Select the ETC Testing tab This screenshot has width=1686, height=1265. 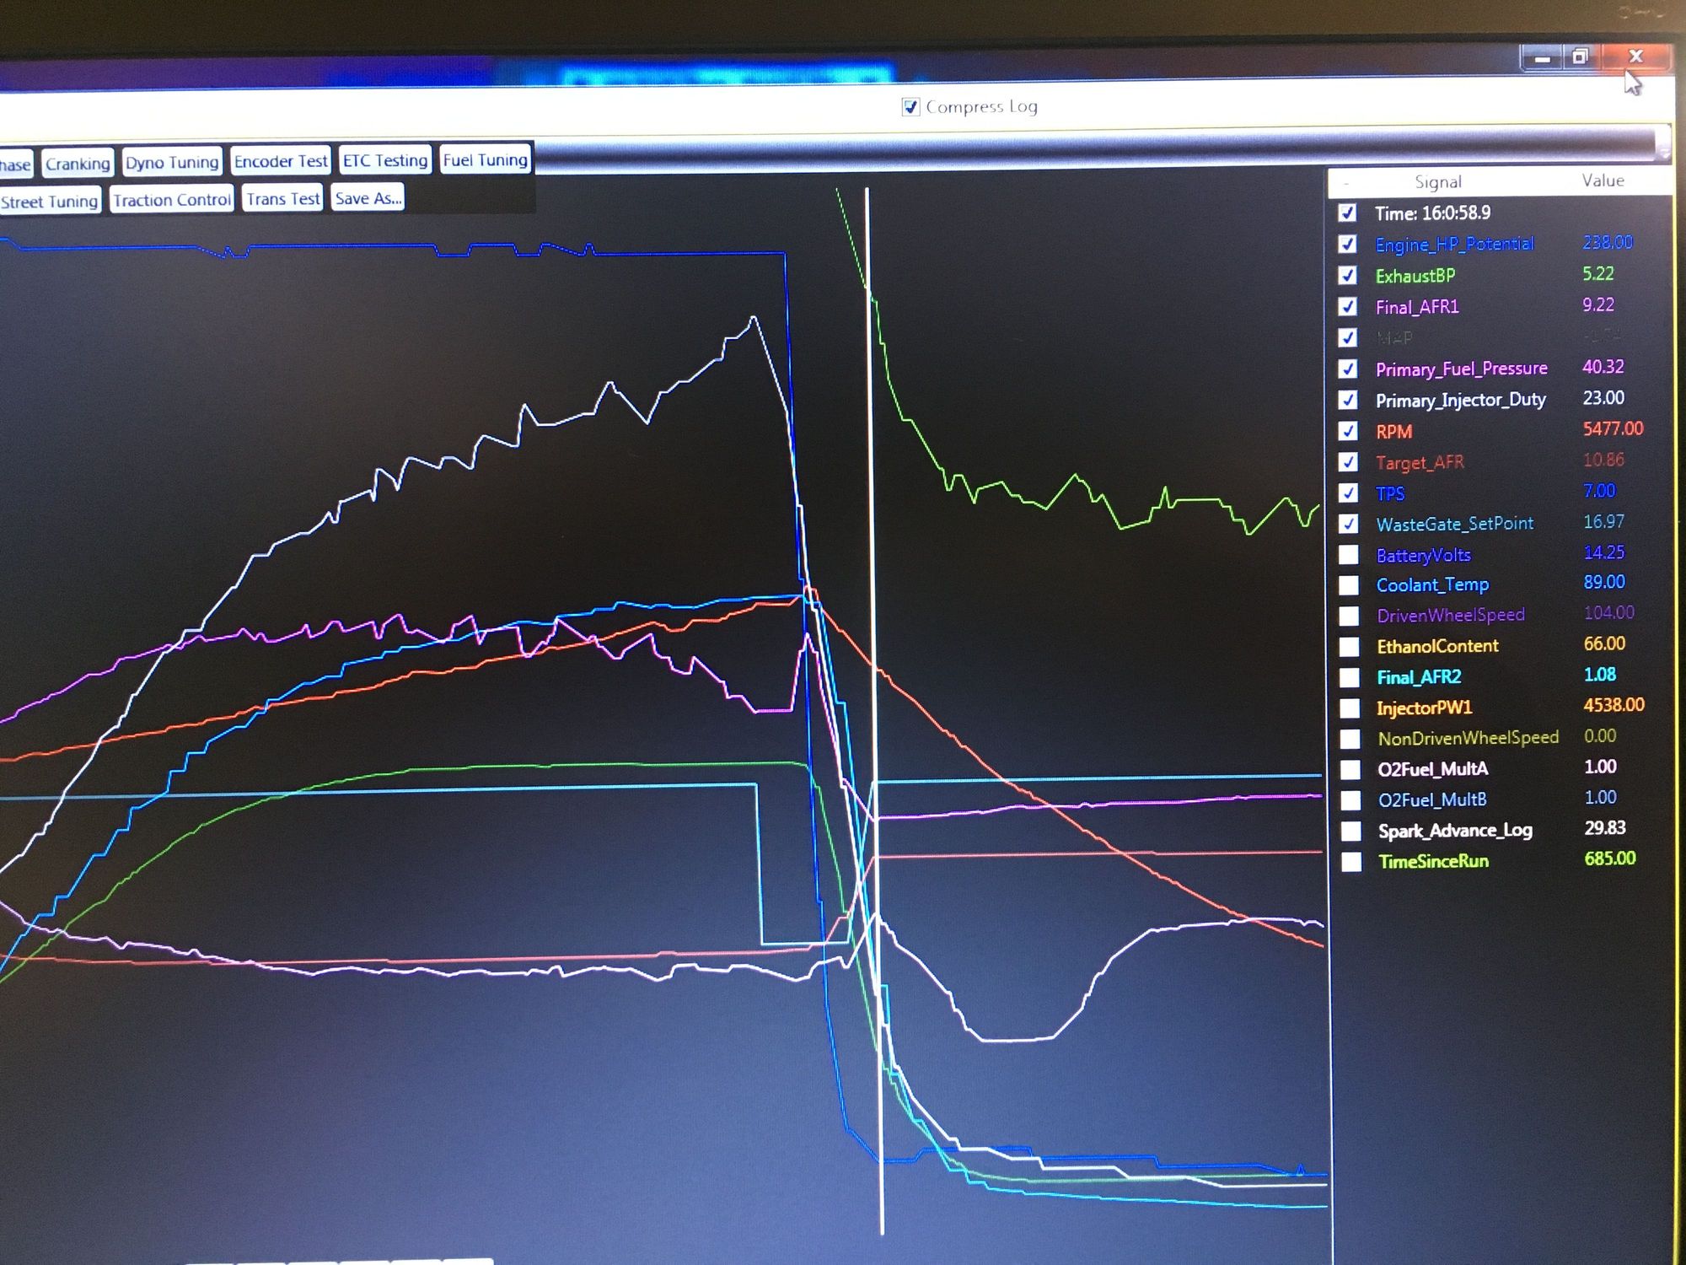pyautogui.click(x=385, y=160)
